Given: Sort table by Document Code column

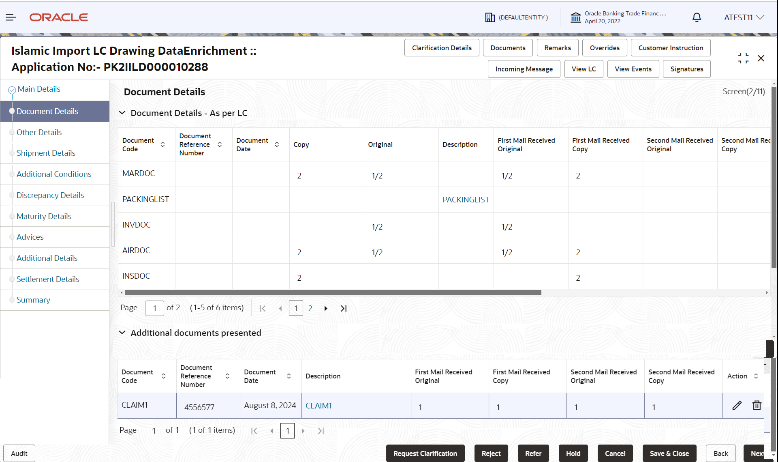Looking at the screenshot, I should [162, 144].
